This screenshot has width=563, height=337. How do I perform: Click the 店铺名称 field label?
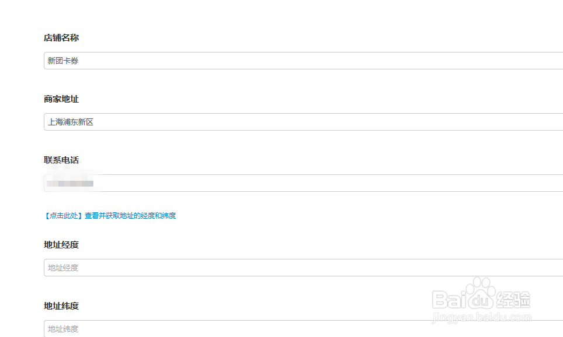click(x=61, y=38)
